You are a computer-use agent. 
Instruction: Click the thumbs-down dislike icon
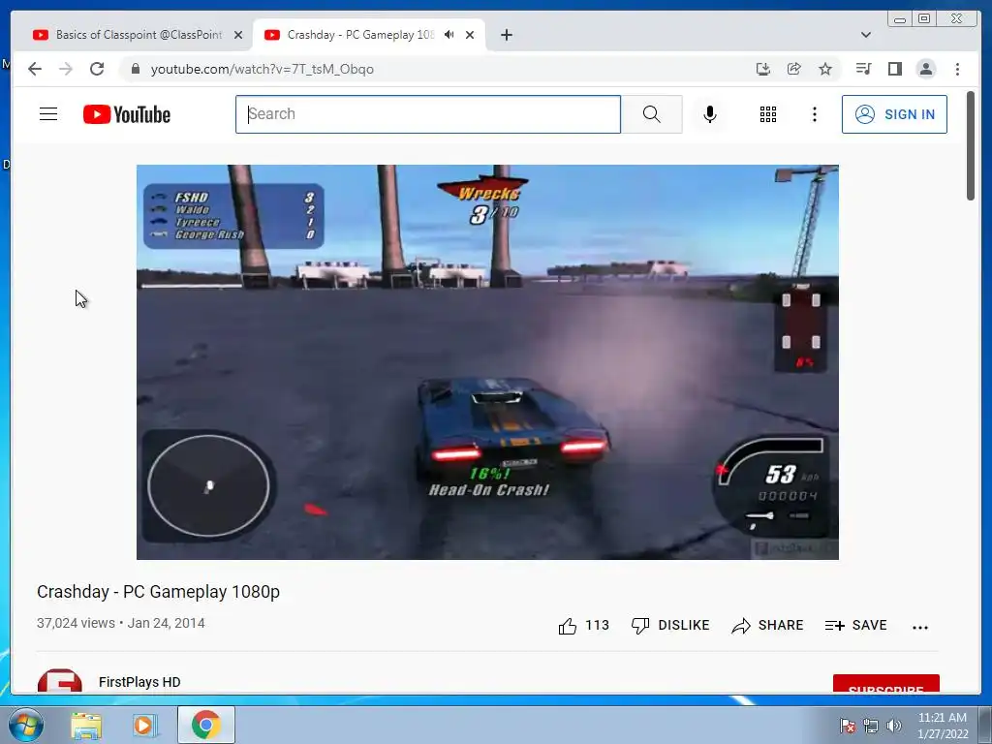640,626
